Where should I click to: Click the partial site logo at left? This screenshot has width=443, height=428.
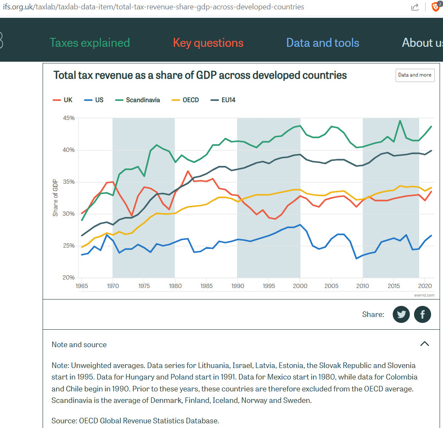pyautogui.click(x=1, y=40)
